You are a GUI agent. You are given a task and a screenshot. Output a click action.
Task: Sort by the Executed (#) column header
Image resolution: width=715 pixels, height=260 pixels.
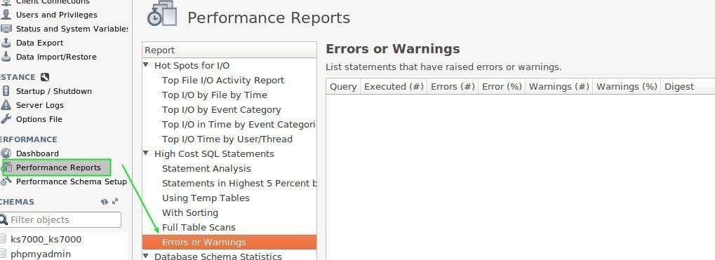coord(394,86)
